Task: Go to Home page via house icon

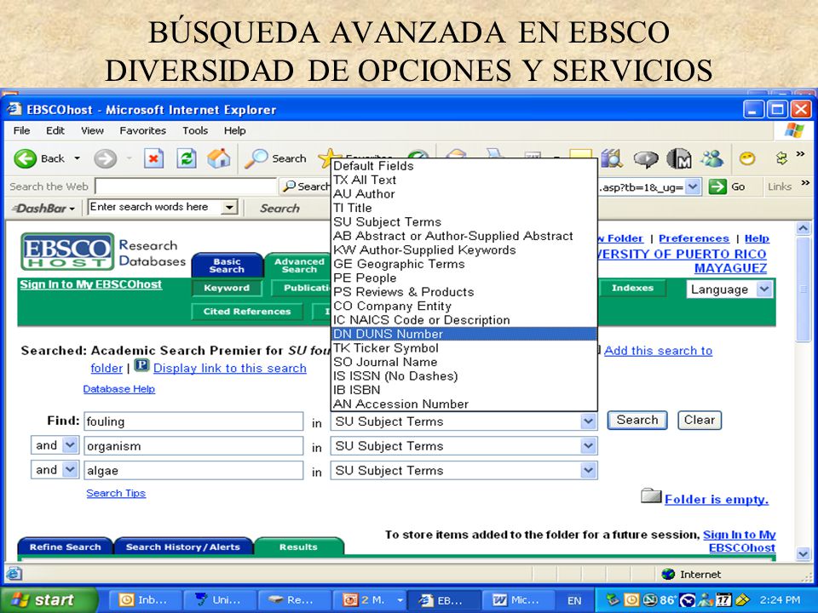Action: pyautogui.click(x=219, y=158)
